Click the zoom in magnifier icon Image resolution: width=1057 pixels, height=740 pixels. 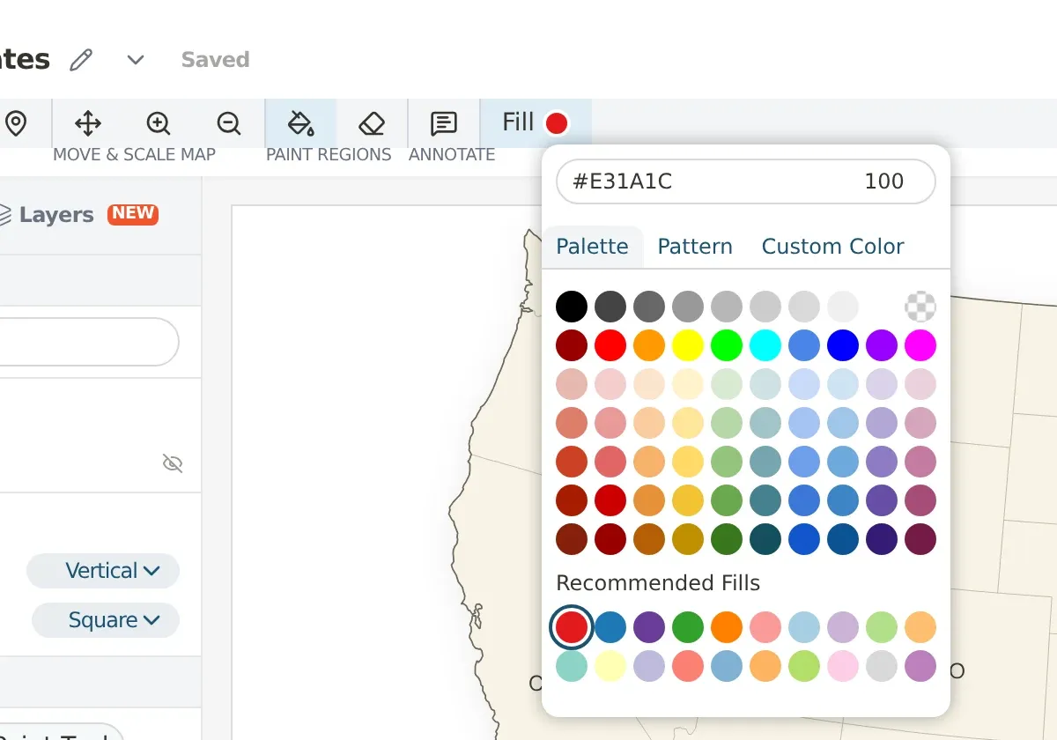[159, 123]
